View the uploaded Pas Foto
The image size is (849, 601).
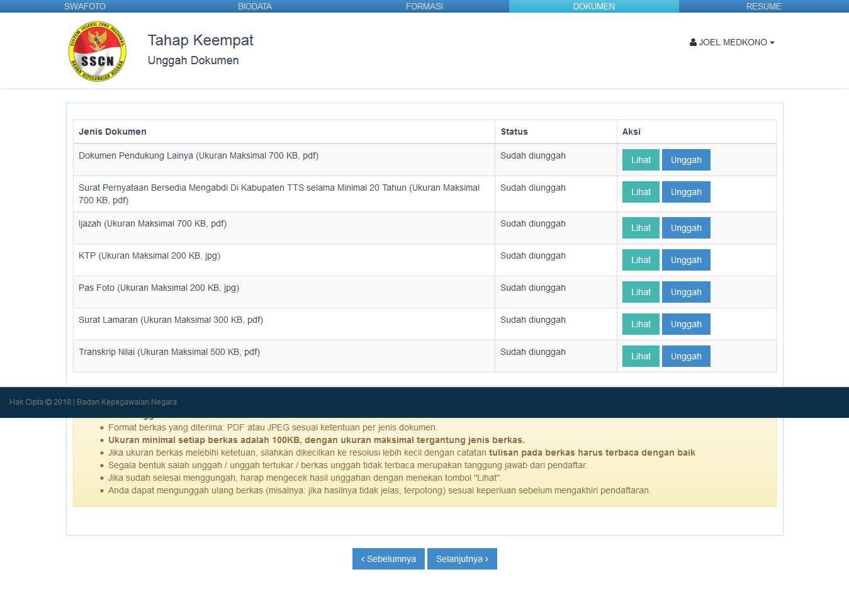[641, 292]
